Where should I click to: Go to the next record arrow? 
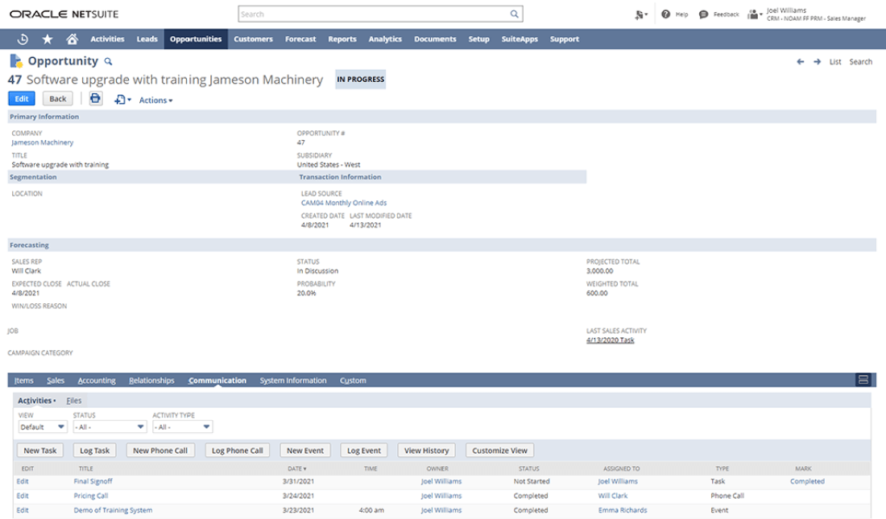(x=817, y=62)
